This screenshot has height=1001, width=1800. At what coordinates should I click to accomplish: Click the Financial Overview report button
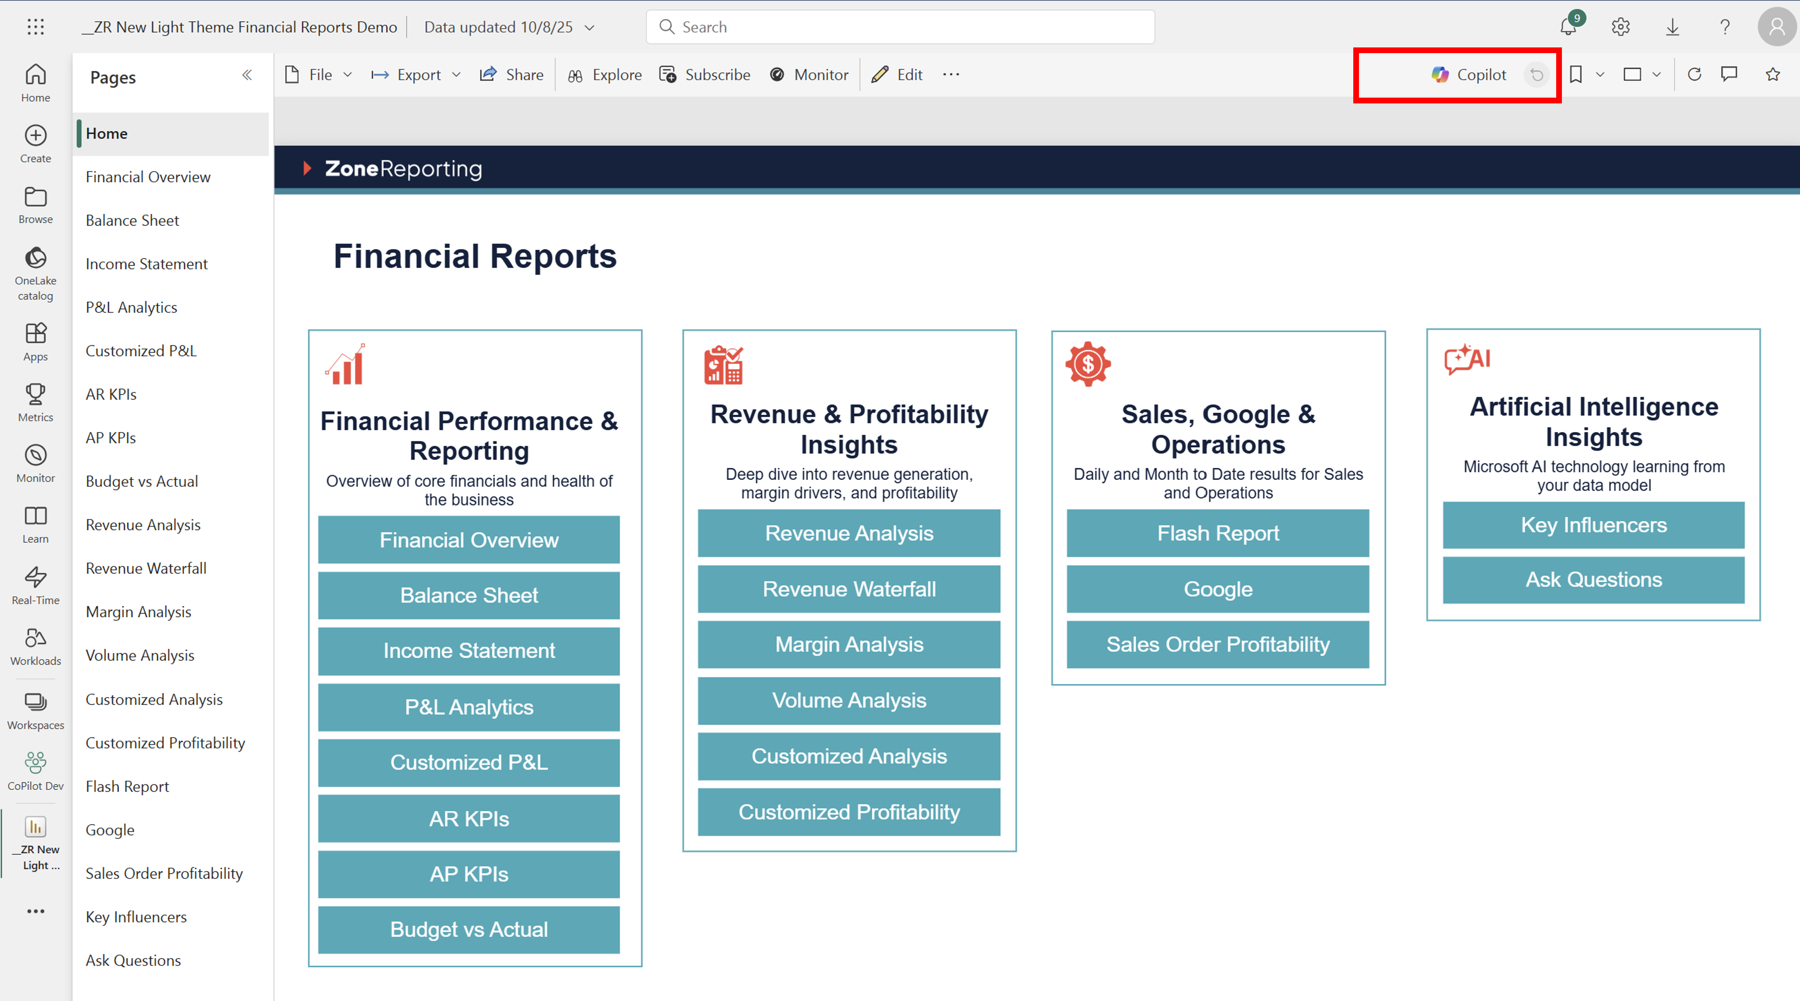coord(469,540)
